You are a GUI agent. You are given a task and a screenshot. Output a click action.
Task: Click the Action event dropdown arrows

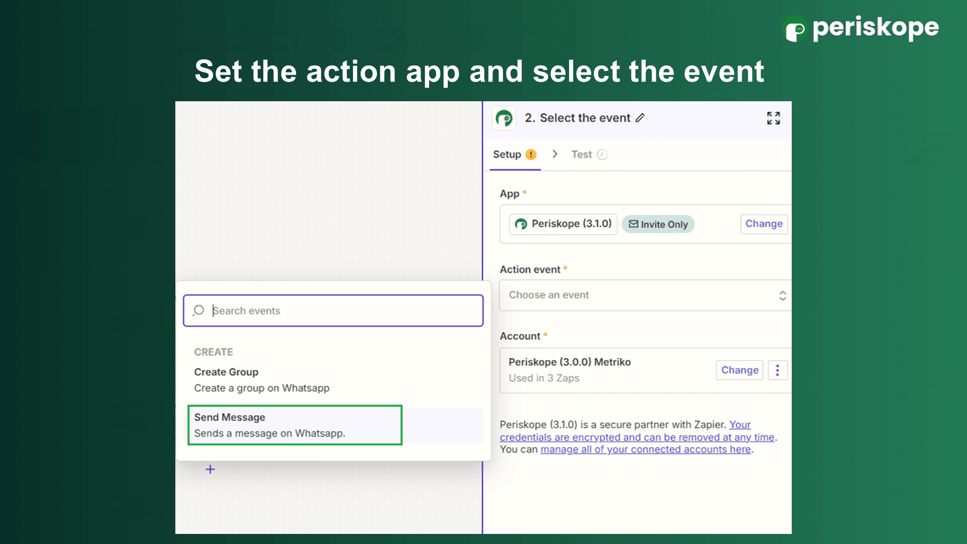(782, 296)
